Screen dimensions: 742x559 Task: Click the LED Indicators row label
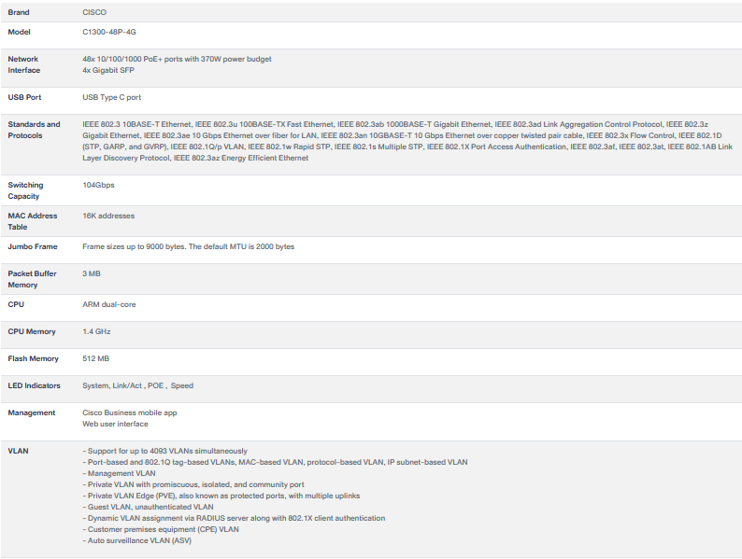[34, 385]
